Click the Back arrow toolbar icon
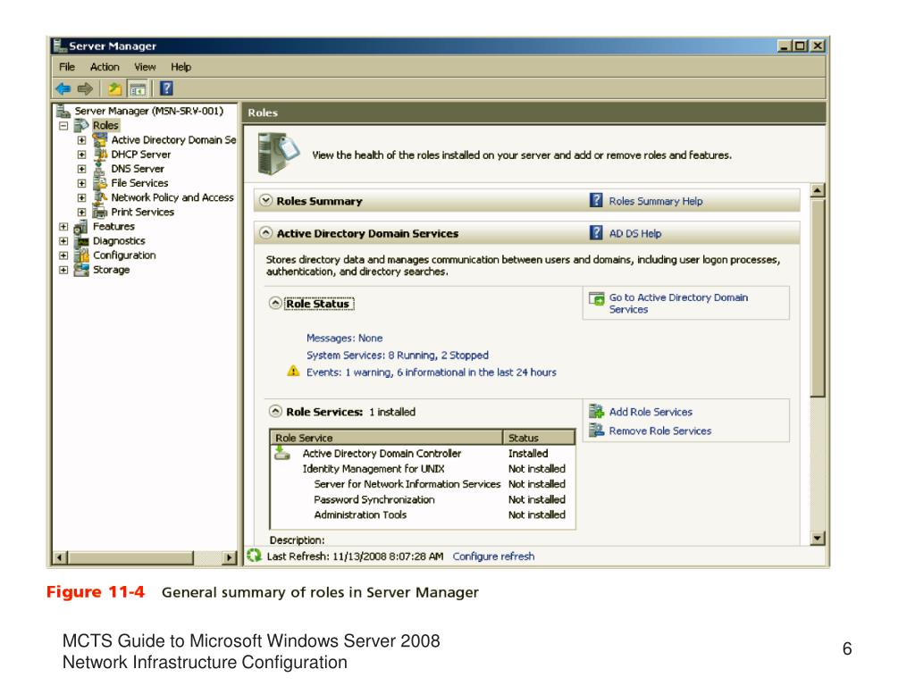Screen dimensions: 915x686 click(63, 88)
